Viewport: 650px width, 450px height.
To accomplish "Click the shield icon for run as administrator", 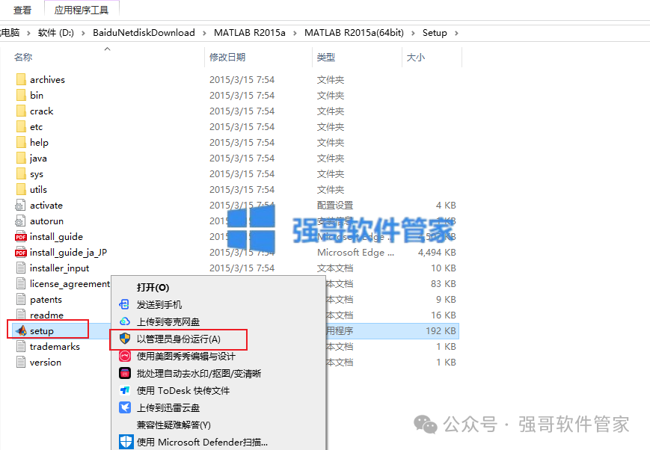I will [125, 339].
